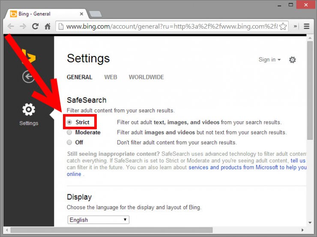This screenshot has height=237, width=317.
Task: Click the browser back arrow
Action: (11, 26)
